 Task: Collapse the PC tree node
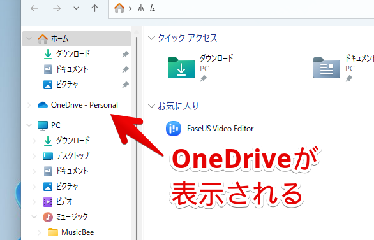(29, 125)
